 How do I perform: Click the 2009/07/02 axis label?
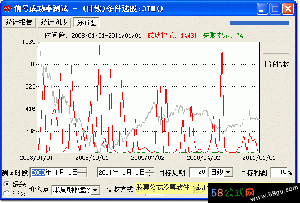click(147, 158)
